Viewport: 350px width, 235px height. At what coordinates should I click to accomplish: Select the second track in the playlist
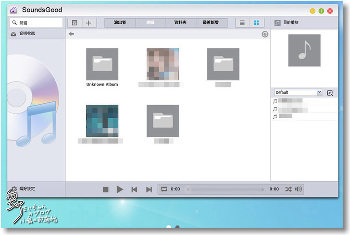click(x=304, y=109)
